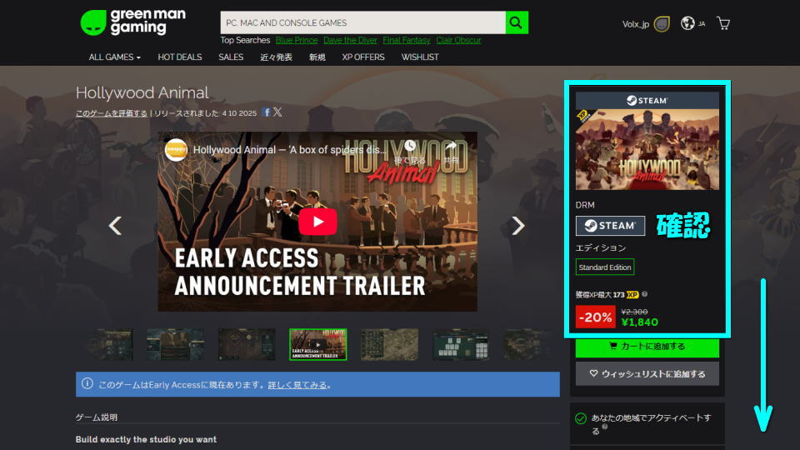The image size is (800, 450).
Task: Open the 新規 menu item
Action: coord(317,57)
